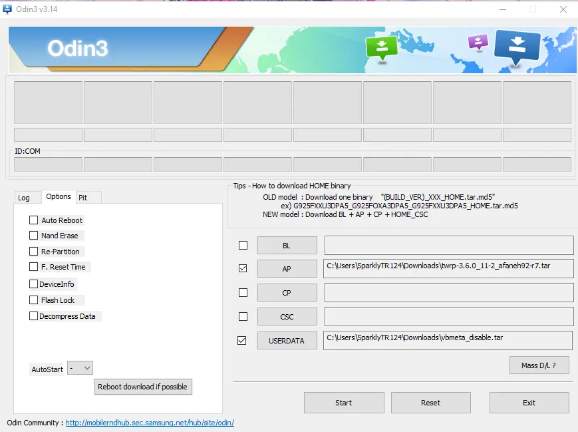
Task: Click Reboot download if possible button
Action: click(143, 387)
